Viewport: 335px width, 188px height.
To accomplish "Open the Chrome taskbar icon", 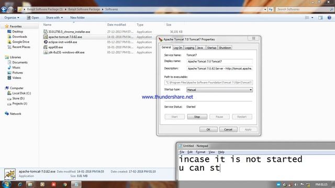I will [65, 184].
